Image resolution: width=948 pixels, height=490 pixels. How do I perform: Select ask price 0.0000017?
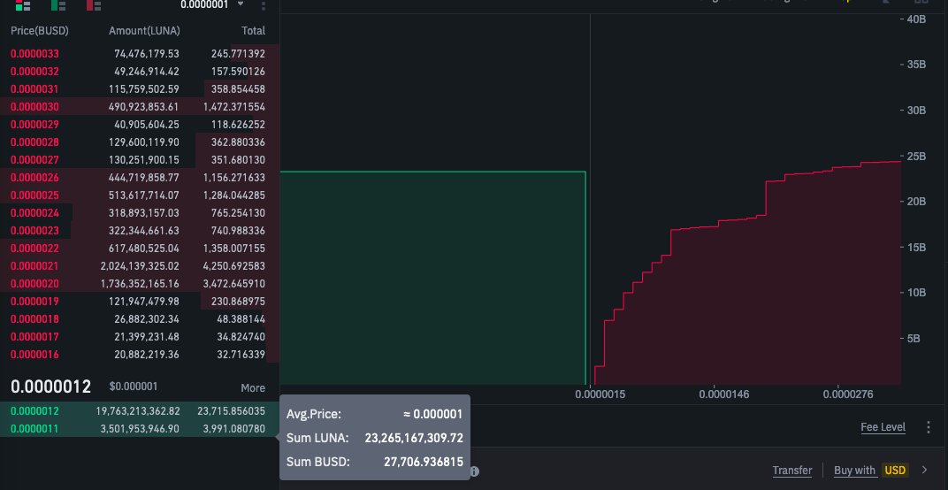[34, 337]
